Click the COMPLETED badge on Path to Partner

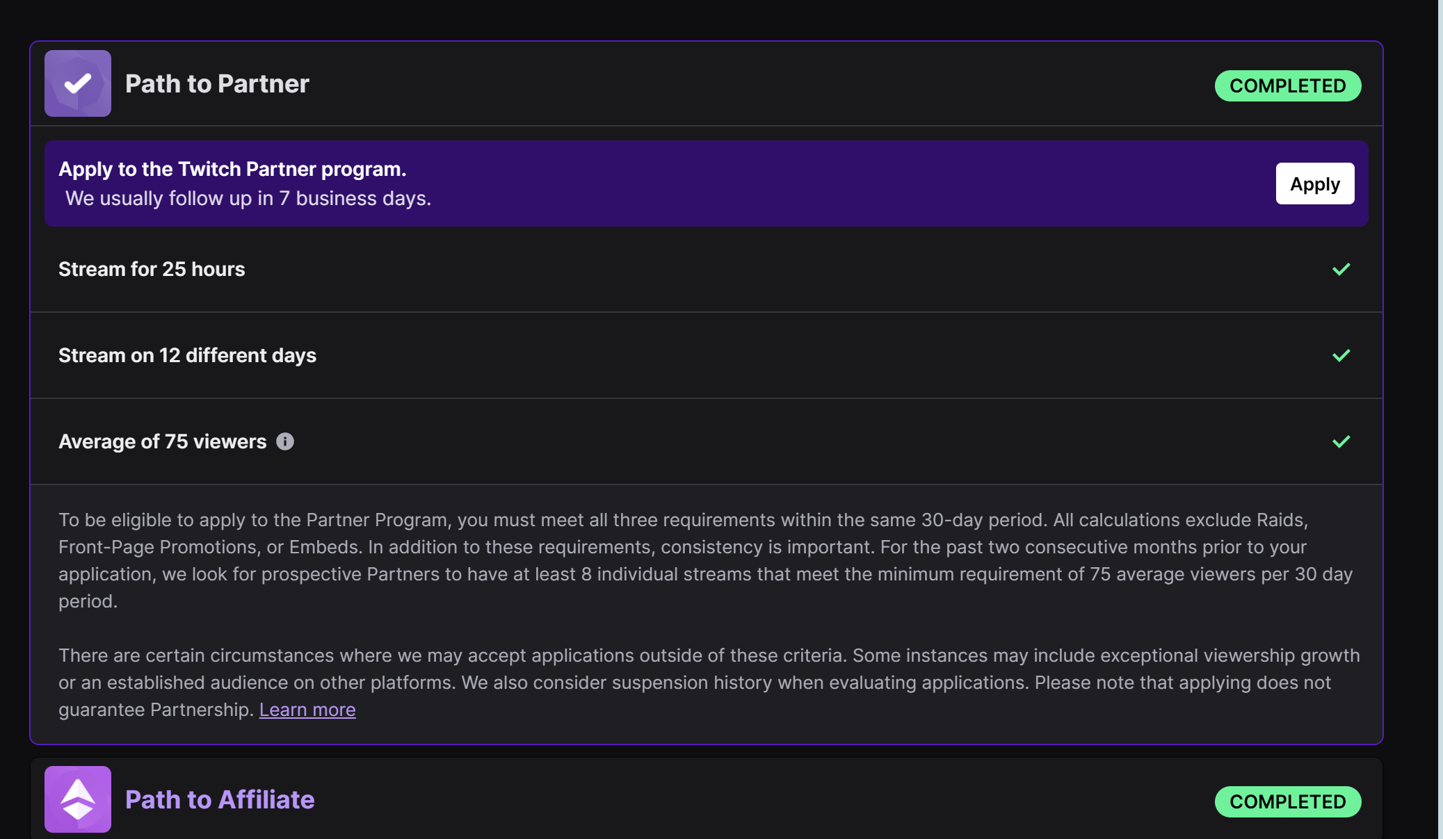(x=1288, y=85)
